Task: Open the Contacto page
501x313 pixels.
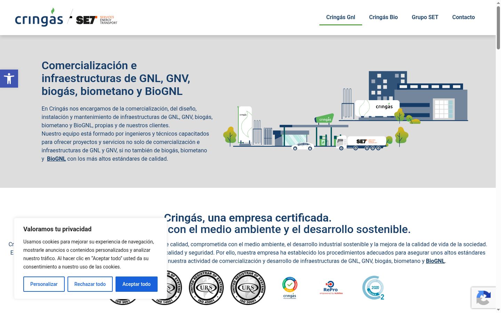Action: (463, 17)
